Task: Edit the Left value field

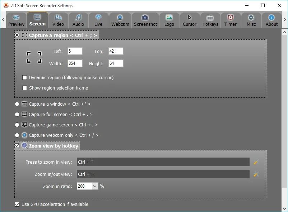Action: click(75, 51)
